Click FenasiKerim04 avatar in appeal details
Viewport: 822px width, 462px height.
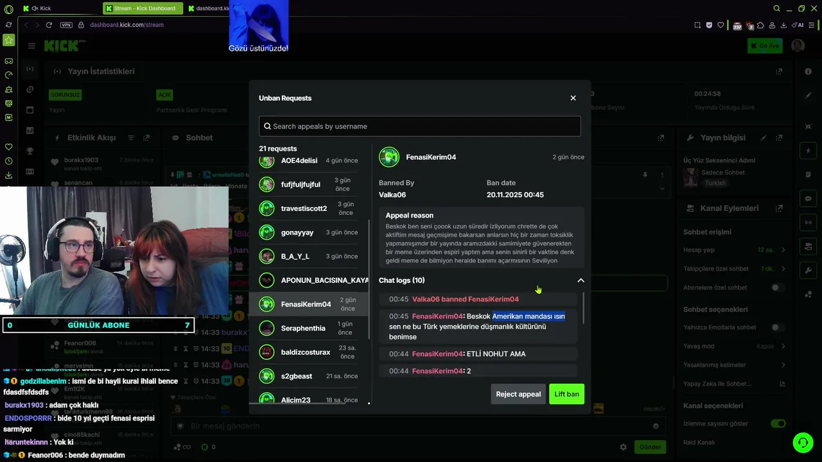tap(389, 157)
